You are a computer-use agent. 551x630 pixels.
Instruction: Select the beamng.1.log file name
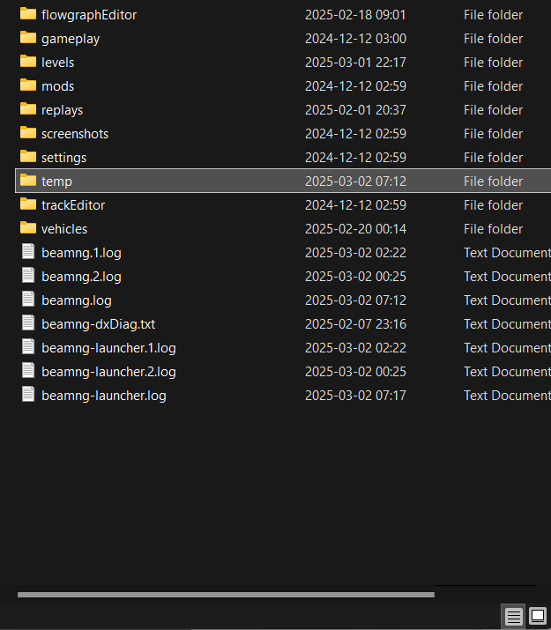coord(82,253)
